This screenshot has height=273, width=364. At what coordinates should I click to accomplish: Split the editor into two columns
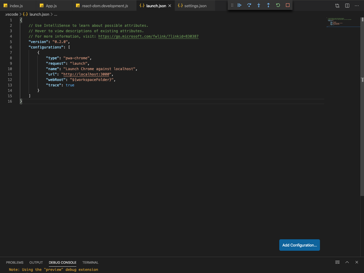[x=347, y=5]
